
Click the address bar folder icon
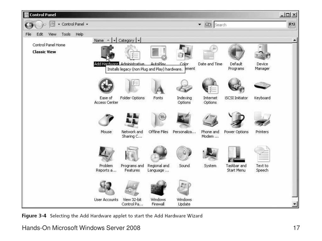pyautogui.click(x=53, y=24)
